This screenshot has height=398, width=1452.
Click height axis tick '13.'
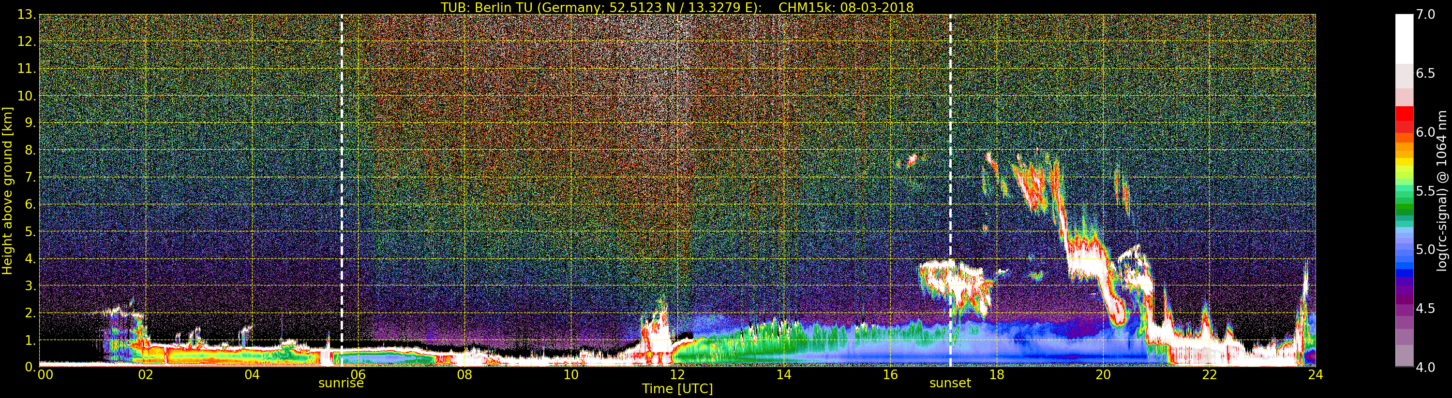[27, 14]
